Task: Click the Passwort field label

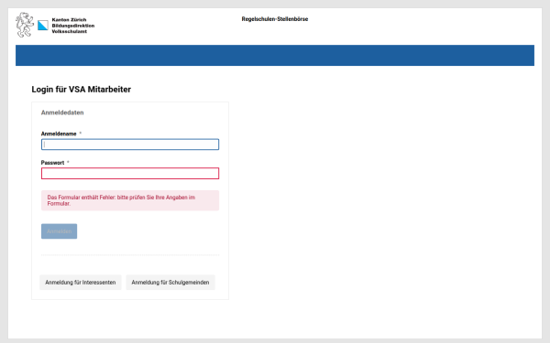Action: 52,163
